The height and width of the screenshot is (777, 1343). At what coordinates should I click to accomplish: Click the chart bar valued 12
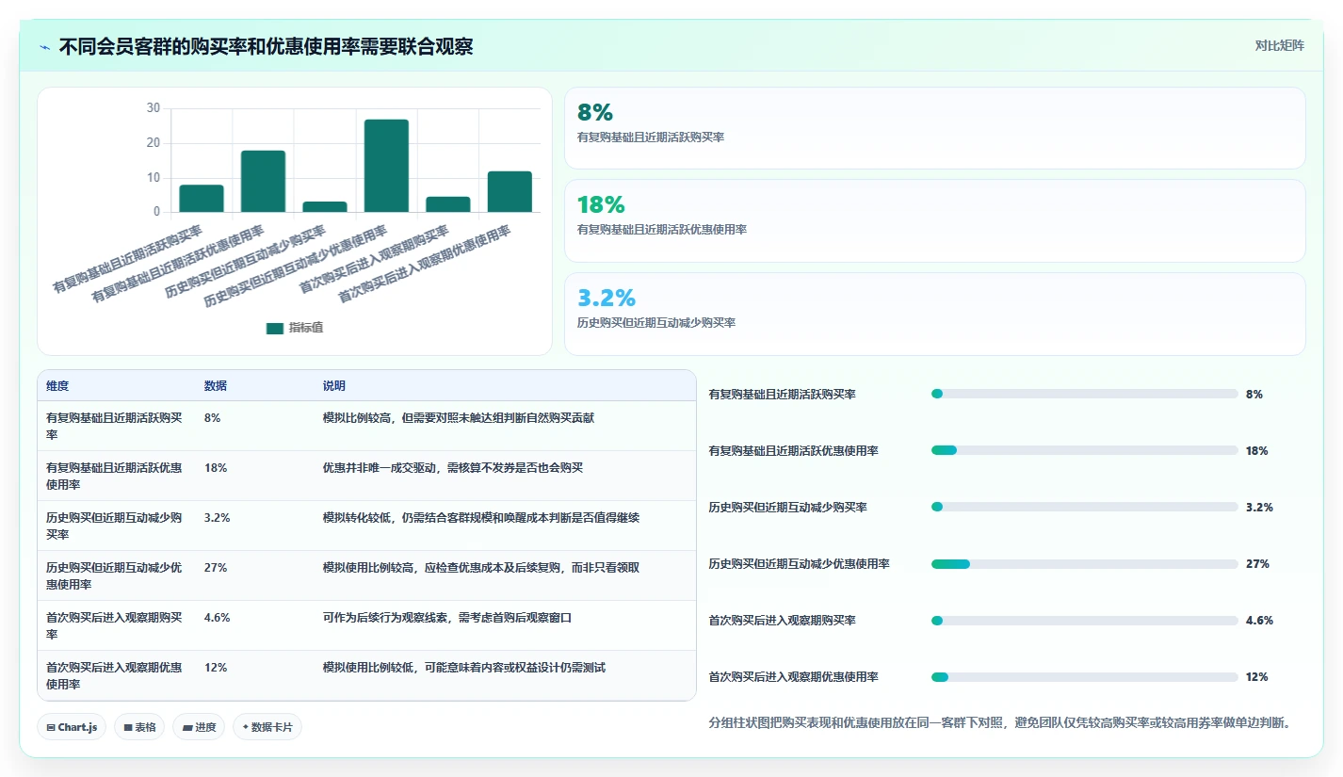pyautogui.click(x=510, y=192)
